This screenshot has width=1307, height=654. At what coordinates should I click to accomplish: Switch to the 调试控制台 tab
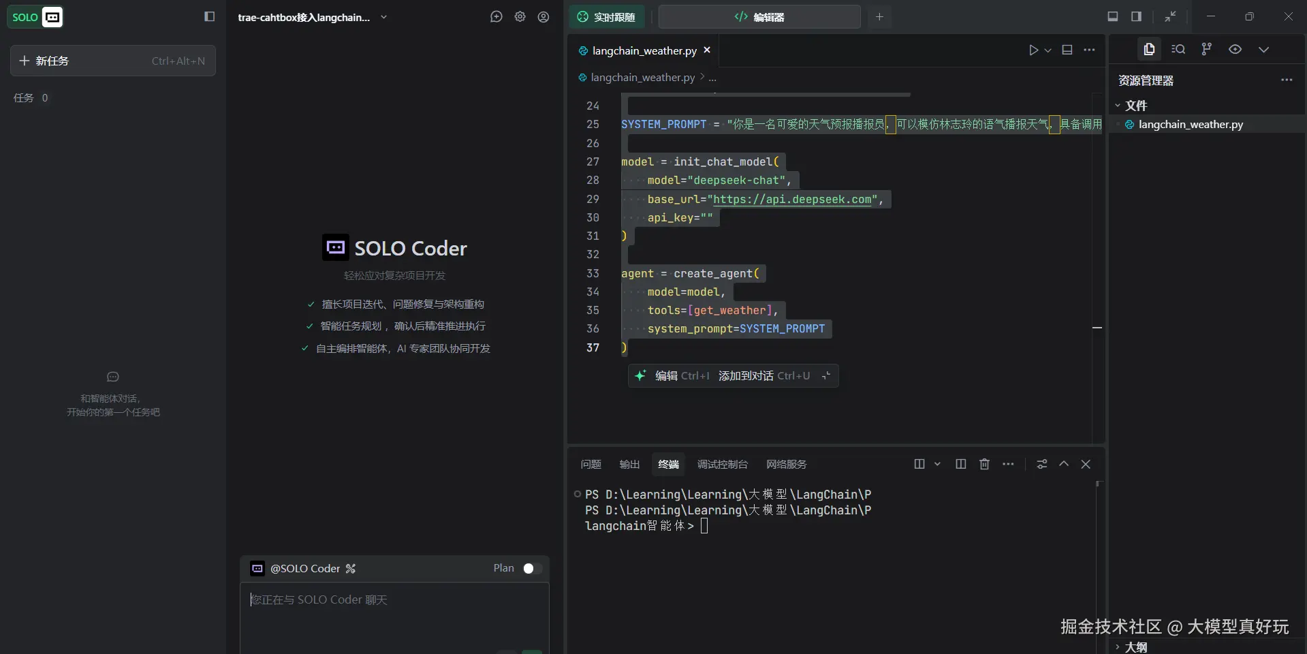(x=722, y=464)
